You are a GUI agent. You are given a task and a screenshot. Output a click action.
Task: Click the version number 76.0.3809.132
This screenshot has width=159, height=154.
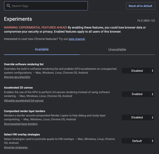click(x=146, y=21)
